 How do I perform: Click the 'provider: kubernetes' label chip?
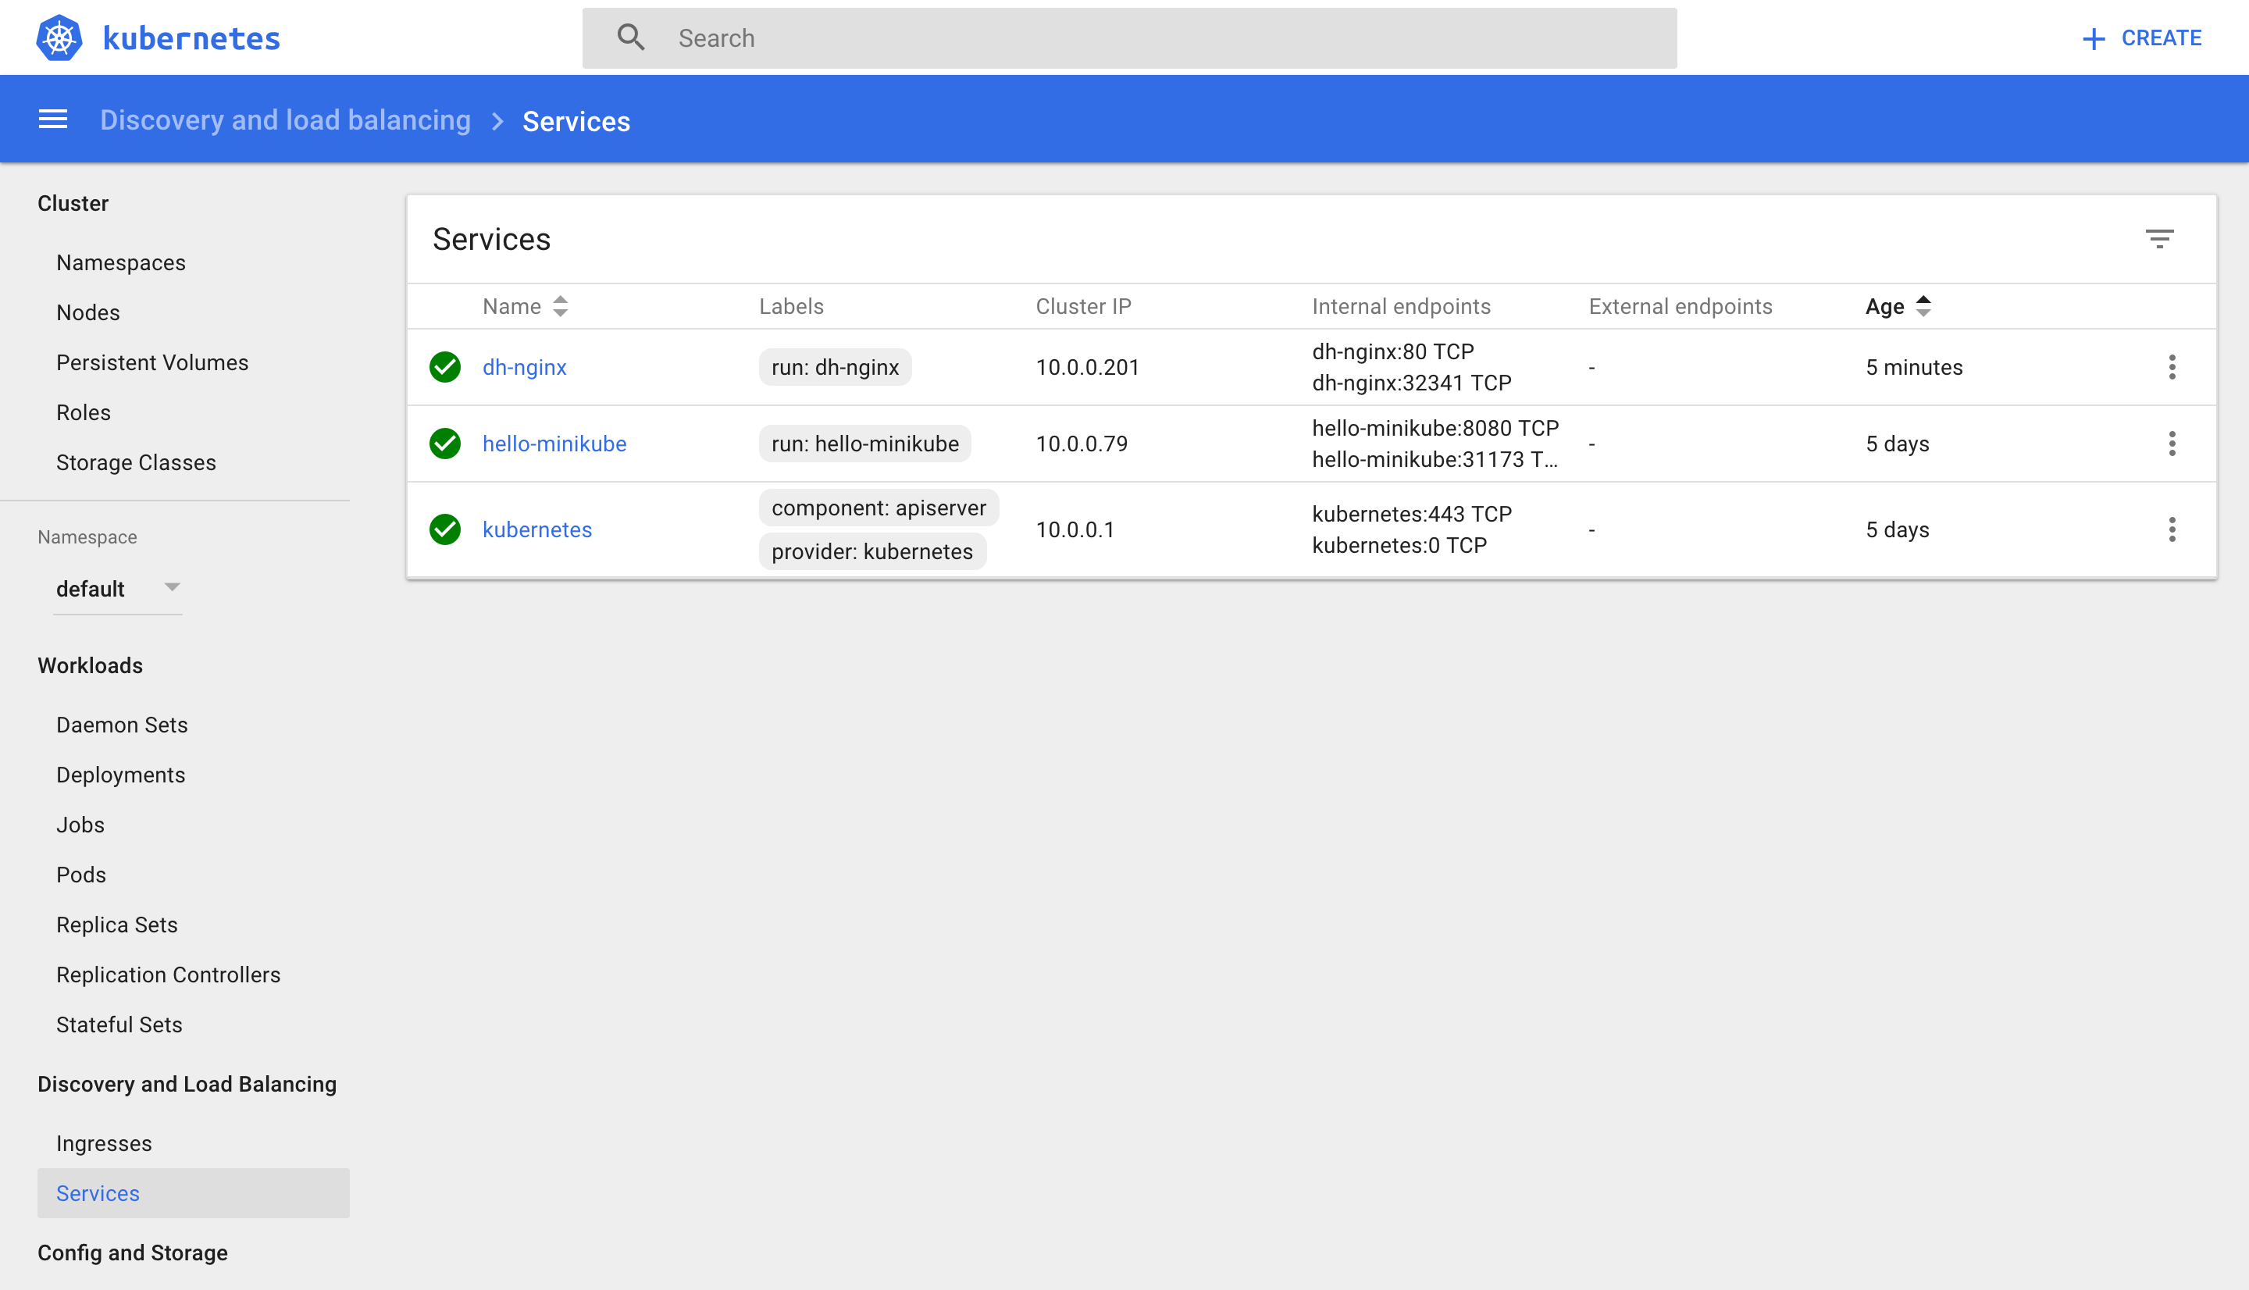click(x=872, y=551)
